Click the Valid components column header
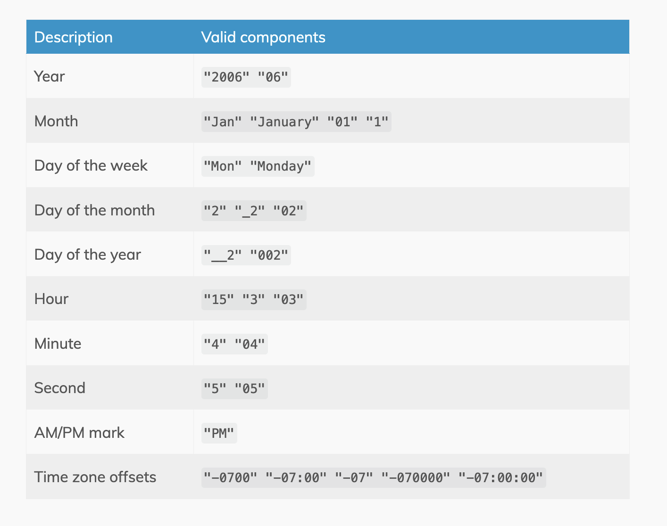Image resolution: width=667 pixels, height=526 pixels. [x=263, y=37]
